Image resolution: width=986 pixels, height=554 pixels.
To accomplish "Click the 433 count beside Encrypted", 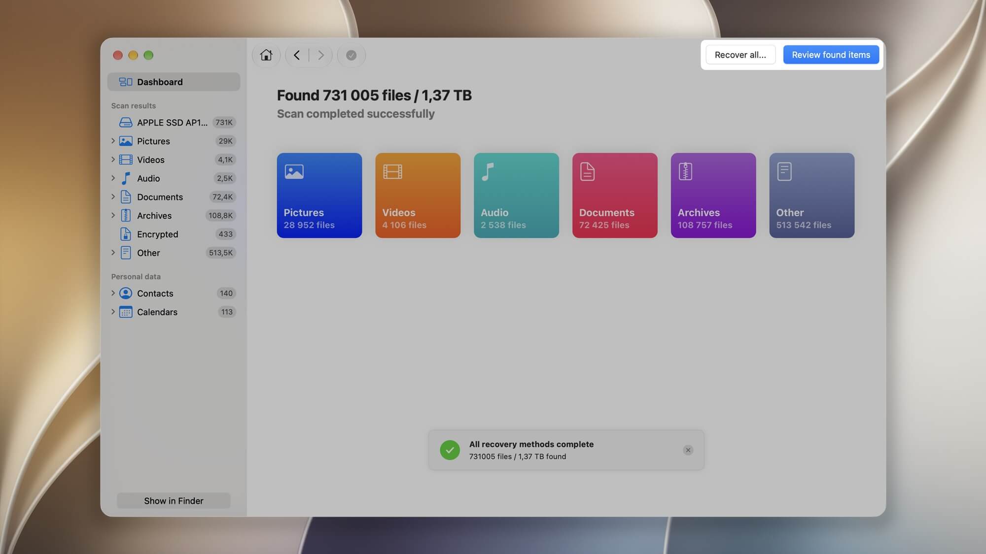I will pos(225,234).
